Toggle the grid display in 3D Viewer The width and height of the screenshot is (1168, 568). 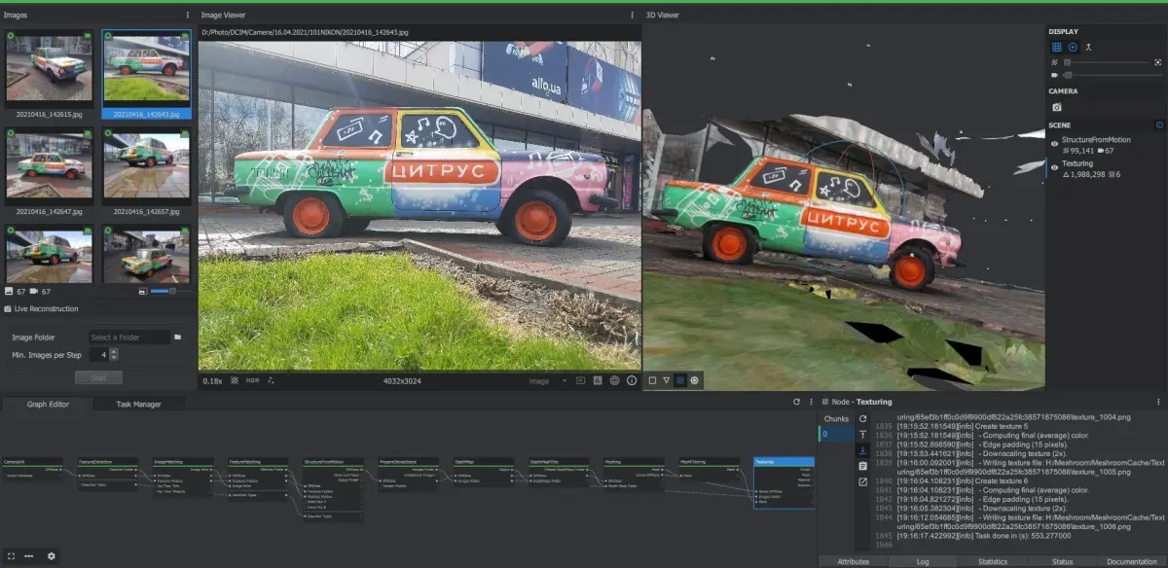point(1057,47)
